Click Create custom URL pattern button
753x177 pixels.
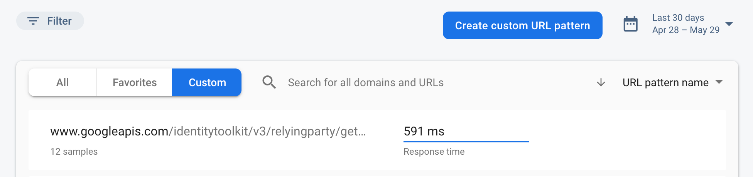pyautogui.click(x=522, y=25)
